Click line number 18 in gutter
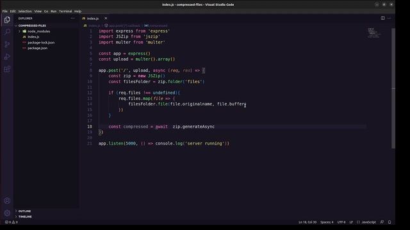Image resolution: width=410 pixels, height=230 pixels. (x=90, y=126)
